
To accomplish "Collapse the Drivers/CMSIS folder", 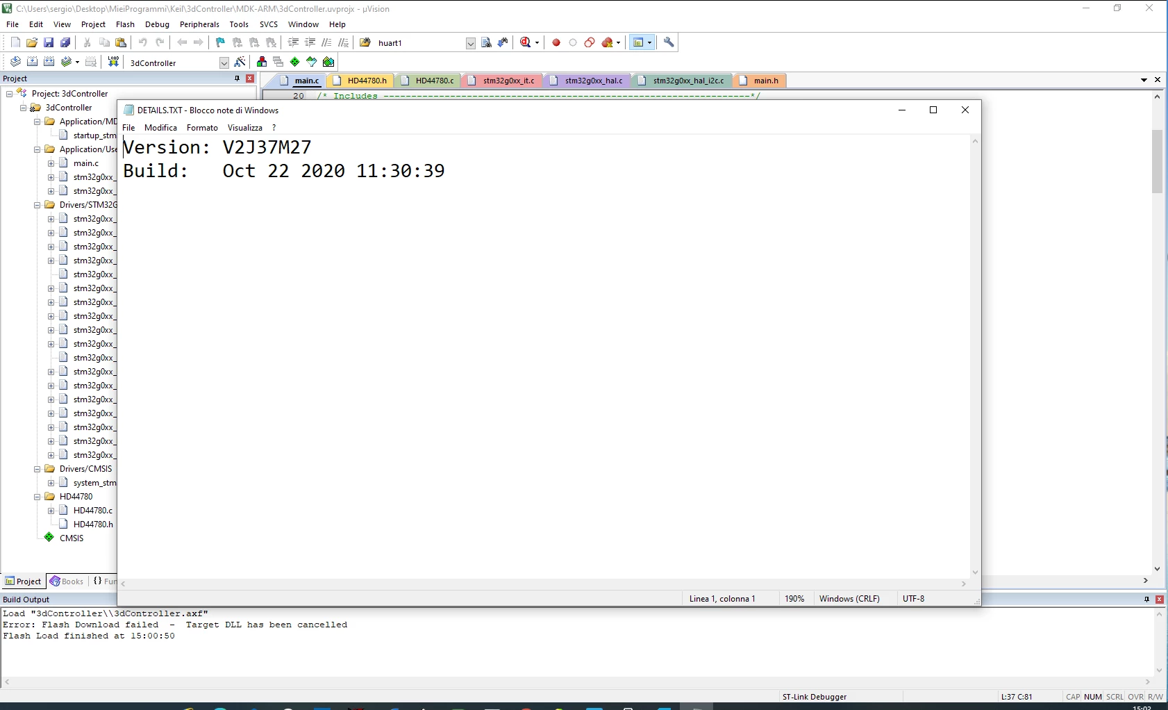I will (37, 469).
